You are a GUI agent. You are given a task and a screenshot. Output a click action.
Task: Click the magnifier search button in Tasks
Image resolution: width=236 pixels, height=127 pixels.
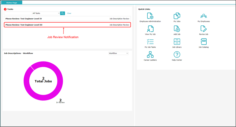pyautogui.click(x=62, y=13)
